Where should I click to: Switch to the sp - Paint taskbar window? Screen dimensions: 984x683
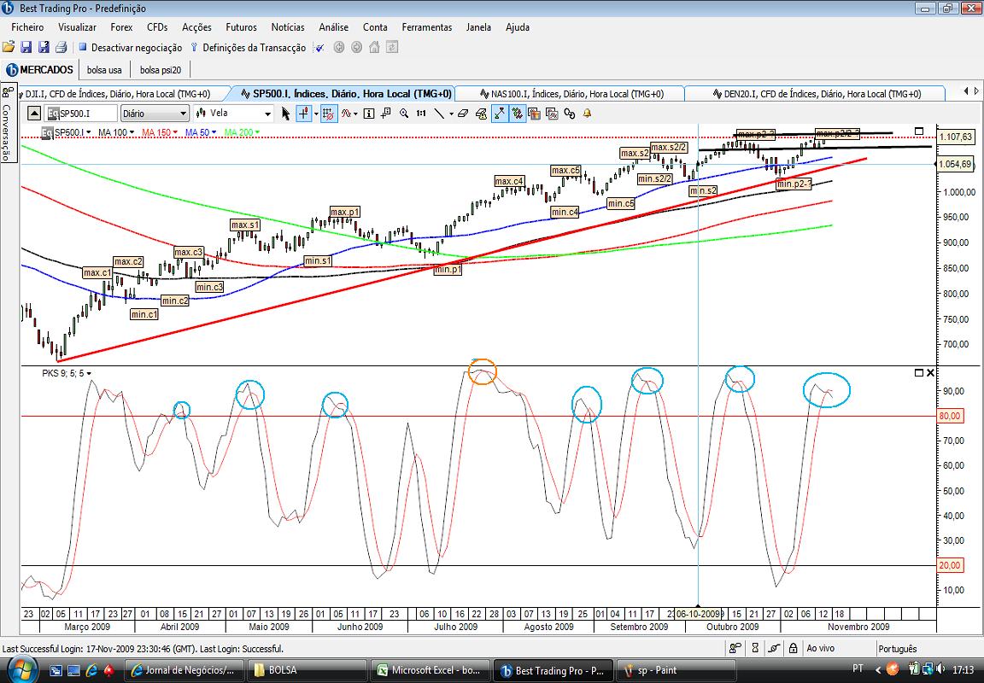coord(676,670)
